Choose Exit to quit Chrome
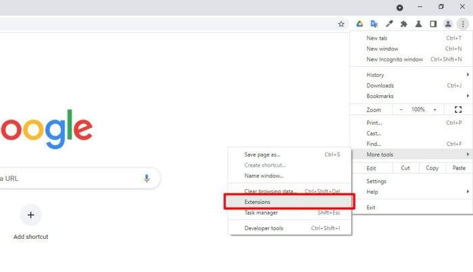Image resolution: width=473 pixels, height=272 pixels. (x=412, y=207)
